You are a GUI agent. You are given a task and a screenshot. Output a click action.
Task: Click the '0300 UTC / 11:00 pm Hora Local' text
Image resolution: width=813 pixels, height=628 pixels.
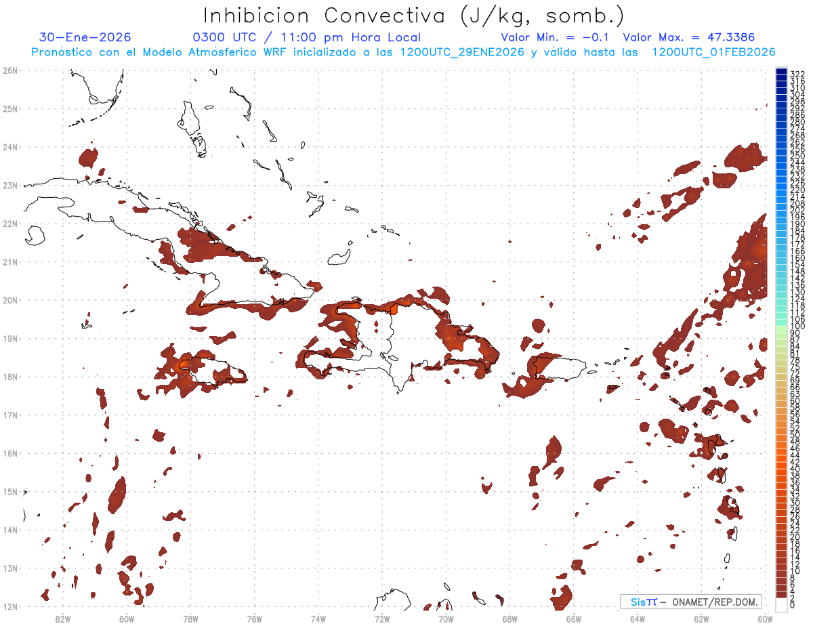click(x=307, y=37)
